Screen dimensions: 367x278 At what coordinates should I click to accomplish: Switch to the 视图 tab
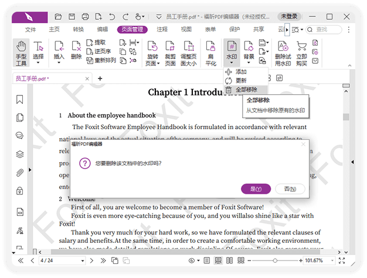[186, 29]
